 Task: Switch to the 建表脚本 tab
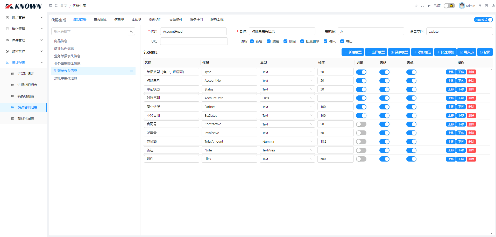[x=100, y=20]
